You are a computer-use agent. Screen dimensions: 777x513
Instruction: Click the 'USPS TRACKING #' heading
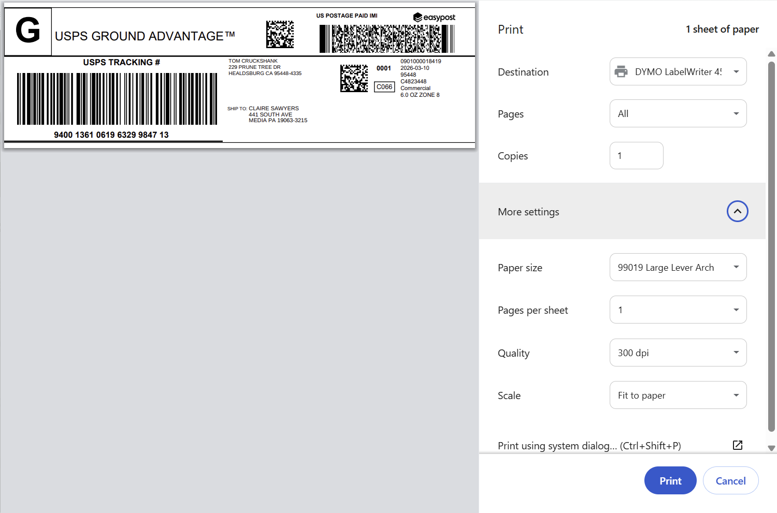click(122, 62)
